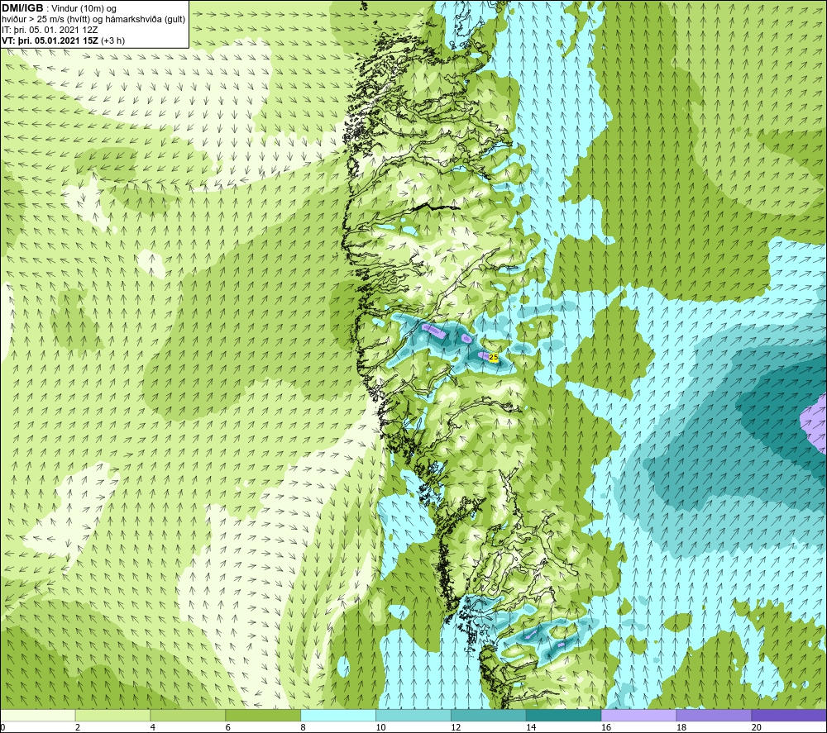Click the yellow 25 gust marker
This screenshot has width=827, height=733.
pyautogui.click(x=494, y=357)
